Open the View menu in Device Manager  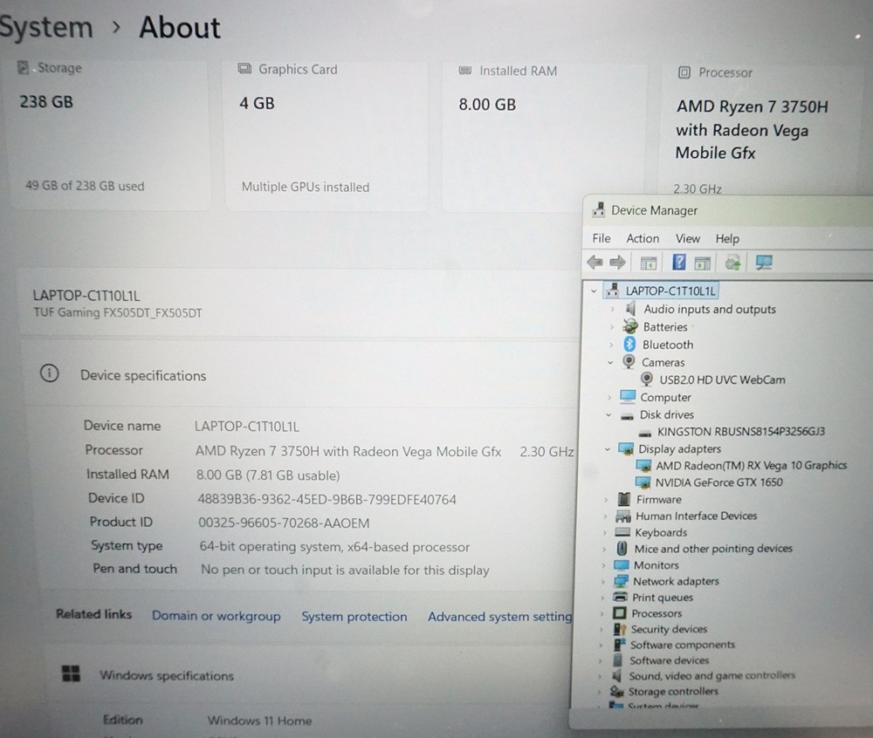click(688, 238)
